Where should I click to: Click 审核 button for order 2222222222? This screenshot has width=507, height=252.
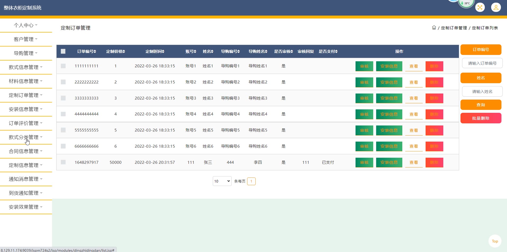[364, 82]
